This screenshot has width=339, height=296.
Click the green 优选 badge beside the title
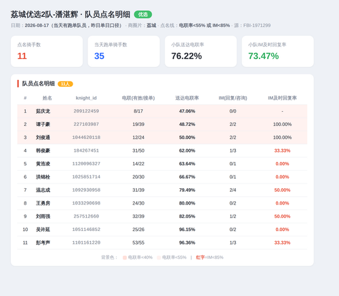[143, 14]
